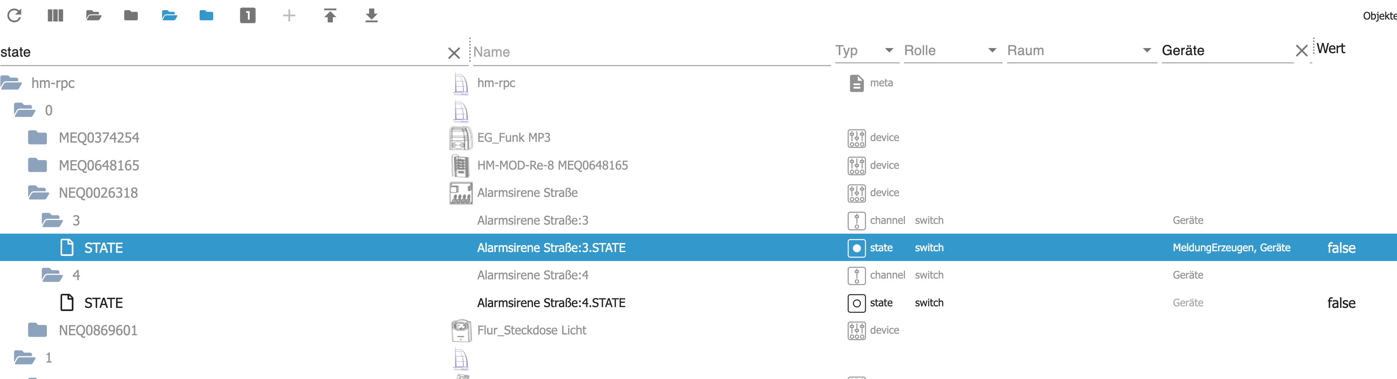1397x379 pixels.
Task: Click the Name filter field
Action: tap(651, 52)
